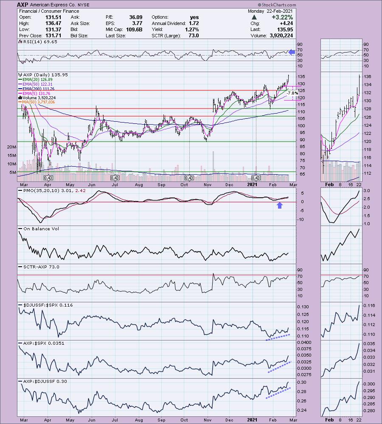Image resolution: width=382 pixels, height=424 pixels.
Task: Click the EMA(5) 131.76 legend entry
Action: point(36,93)
